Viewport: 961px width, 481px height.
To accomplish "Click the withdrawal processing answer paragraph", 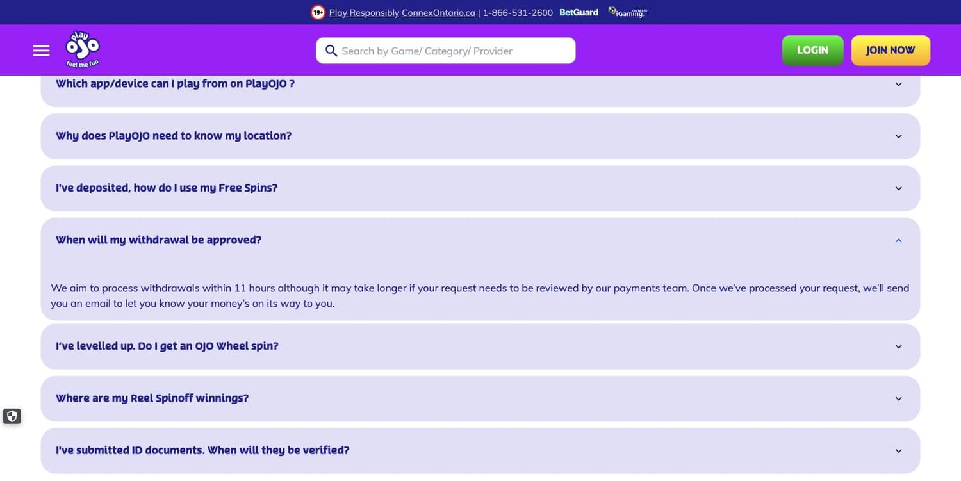I will coord(480,295).
